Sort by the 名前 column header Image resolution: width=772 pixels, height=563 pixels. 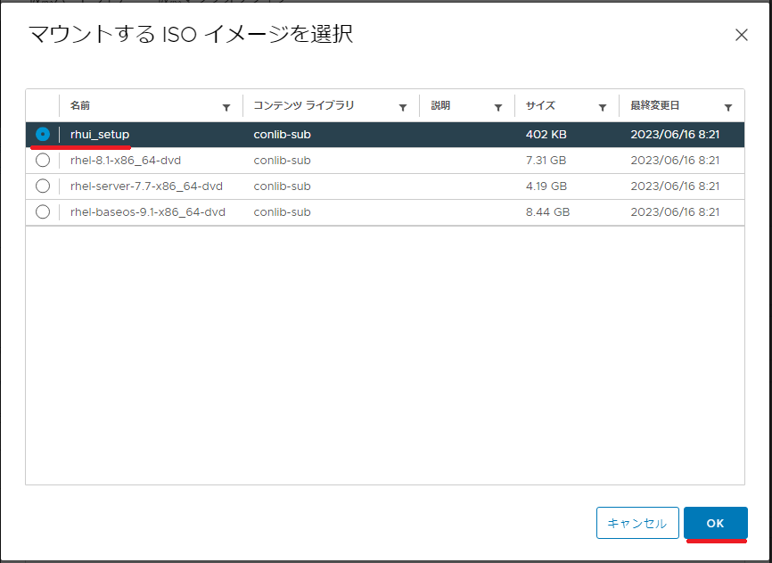click(79, 105)
